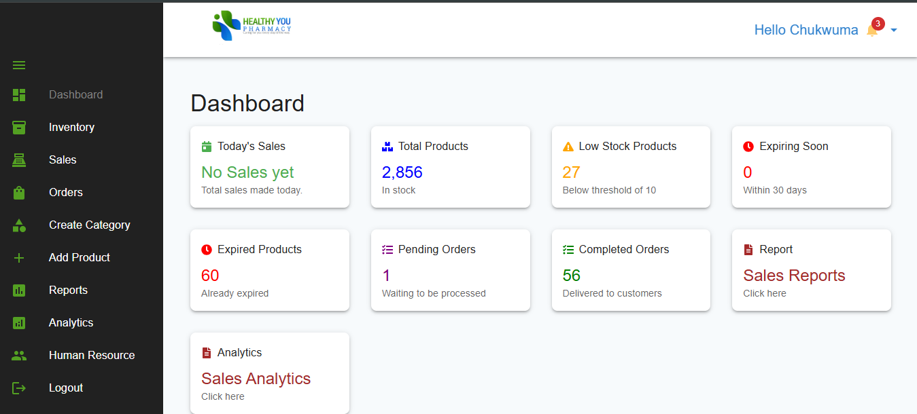Open Reports from the sidebar
The width and height of the screenshot is (917, 414).
coord(68,290)
